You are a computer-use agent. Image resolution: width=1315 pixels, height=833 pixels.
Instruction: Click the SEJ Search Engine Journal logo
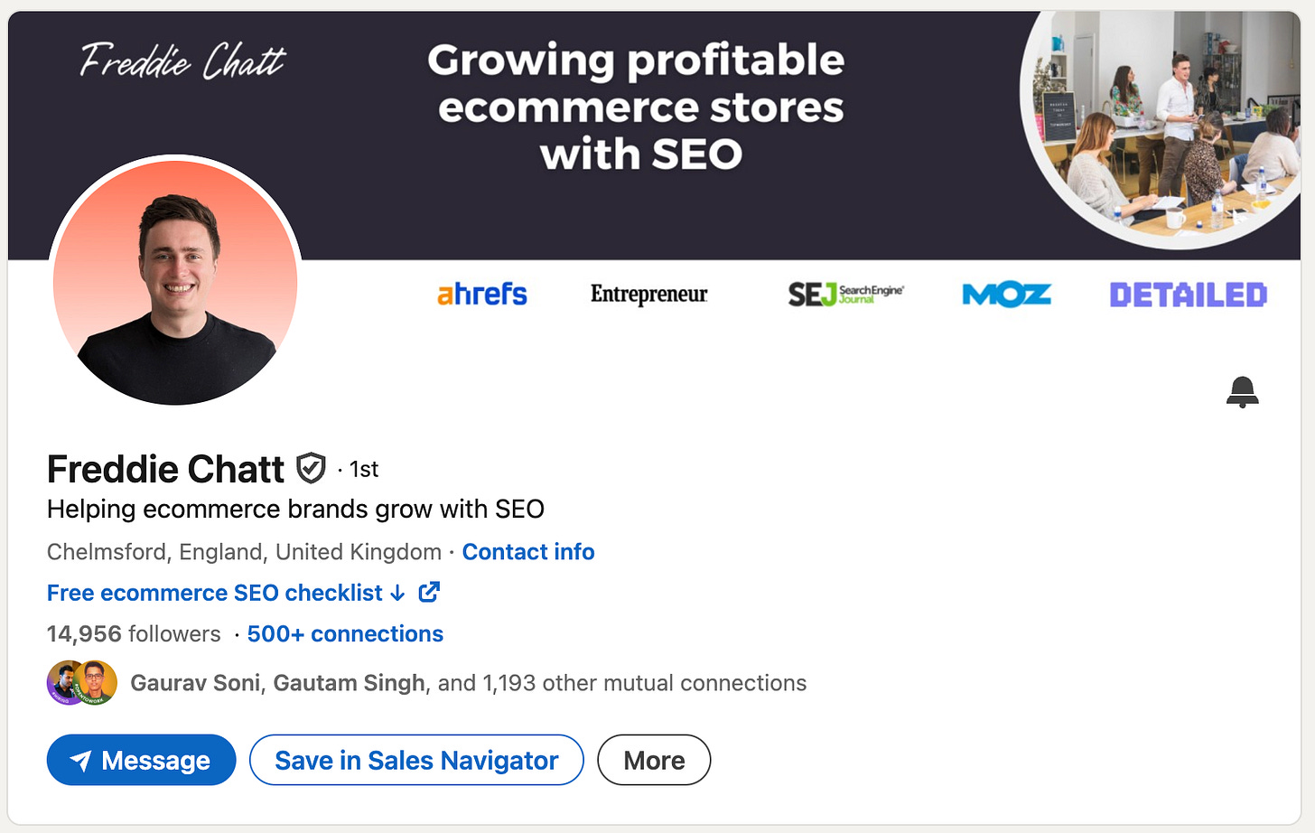click(x=845, y=294)
